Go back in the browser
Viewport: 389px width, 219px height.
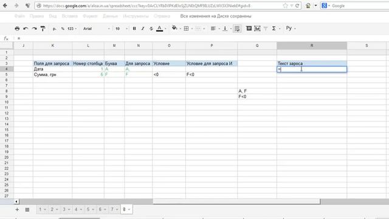5,5
